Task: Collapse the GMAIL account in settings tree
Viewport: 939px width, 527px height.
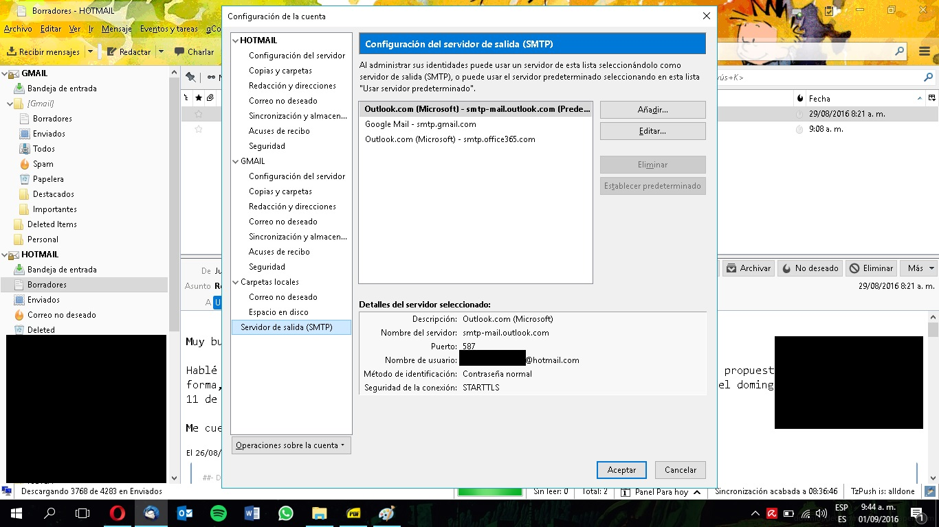Action: 236,161
